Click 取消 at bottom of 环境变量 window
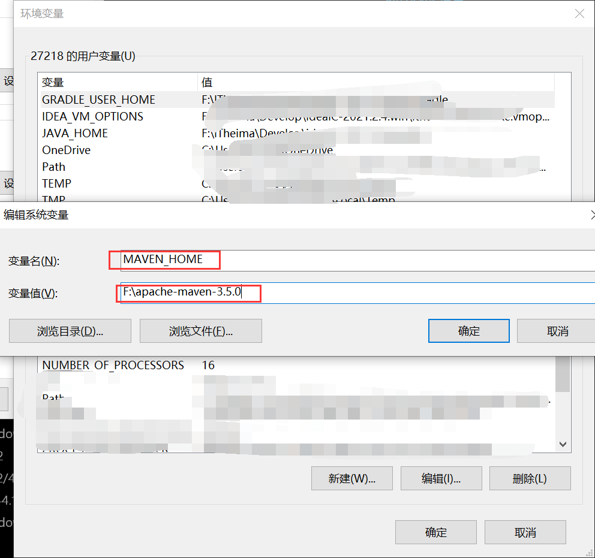 pyautogui.click(x=525, y=532)
